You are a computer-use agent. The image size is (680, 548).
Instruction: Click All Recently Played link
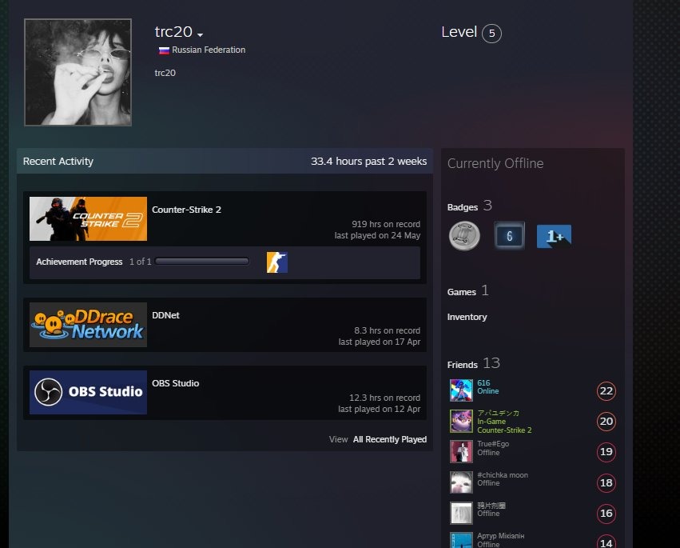389,439
